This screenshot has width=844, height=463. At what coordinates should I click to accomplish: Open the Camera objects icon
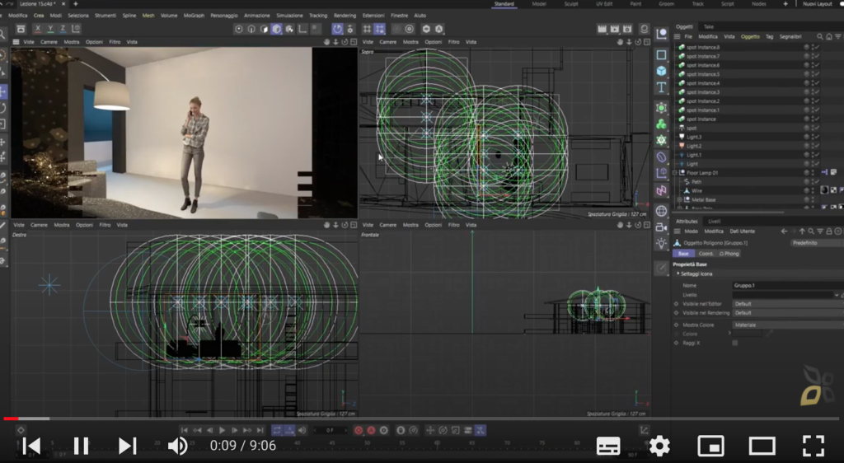[x=662, y=227]
